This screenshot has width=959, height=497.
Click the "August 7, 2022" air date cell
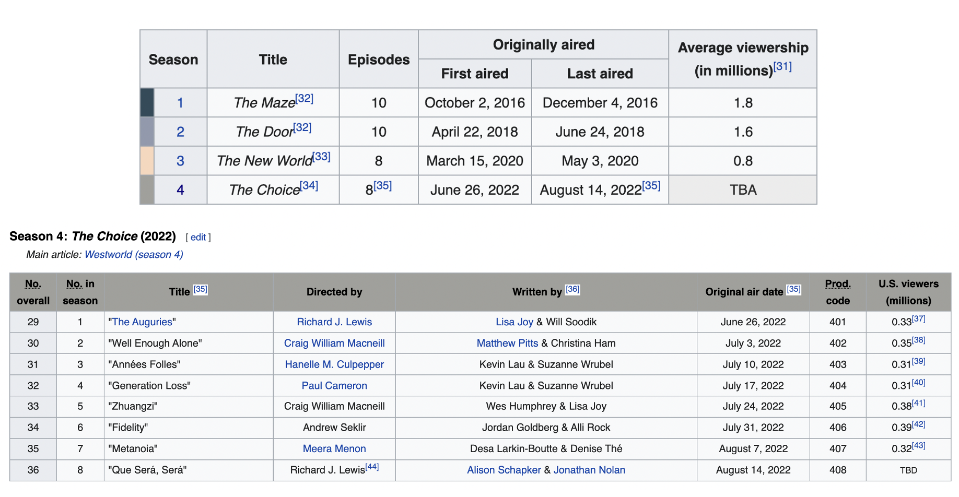point(753,449)
